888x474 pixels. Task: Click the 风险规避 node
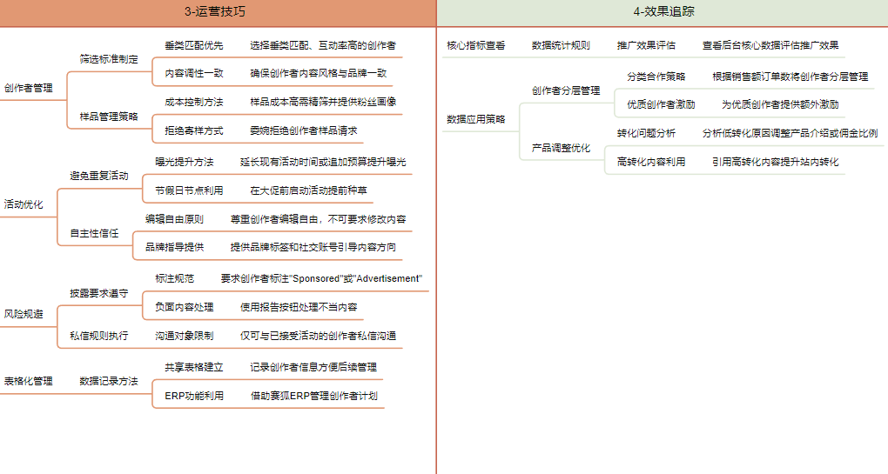click(24, 314)
